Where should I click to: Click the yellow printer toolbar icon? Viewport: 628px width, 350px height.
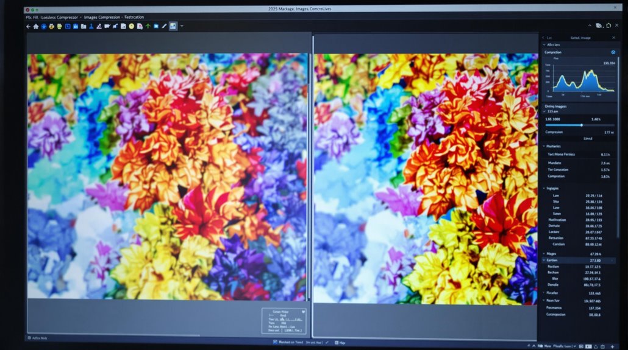(x=52, y=26)
